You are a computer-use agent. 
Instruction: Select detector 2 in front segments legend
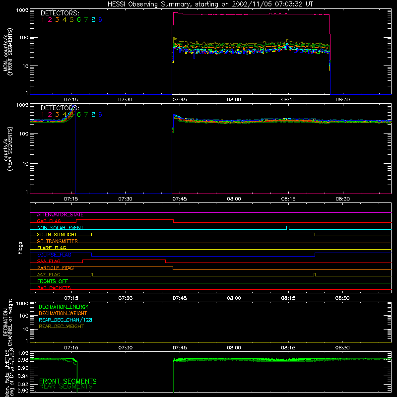click(50, 20)
